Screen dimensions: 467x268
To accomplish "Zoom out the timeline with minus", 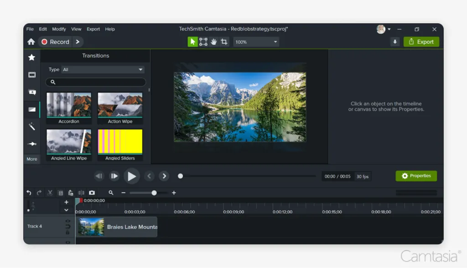I will (x=123, y=193).
